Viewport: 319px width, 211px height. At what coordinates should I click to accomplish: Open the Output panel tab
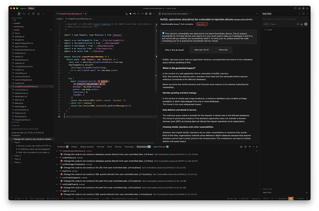pyautogui.click(x=74, y=147)
